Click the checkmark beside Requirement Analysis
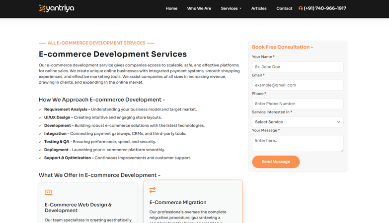Screen dimensions: 389x223 pos(40,110)
